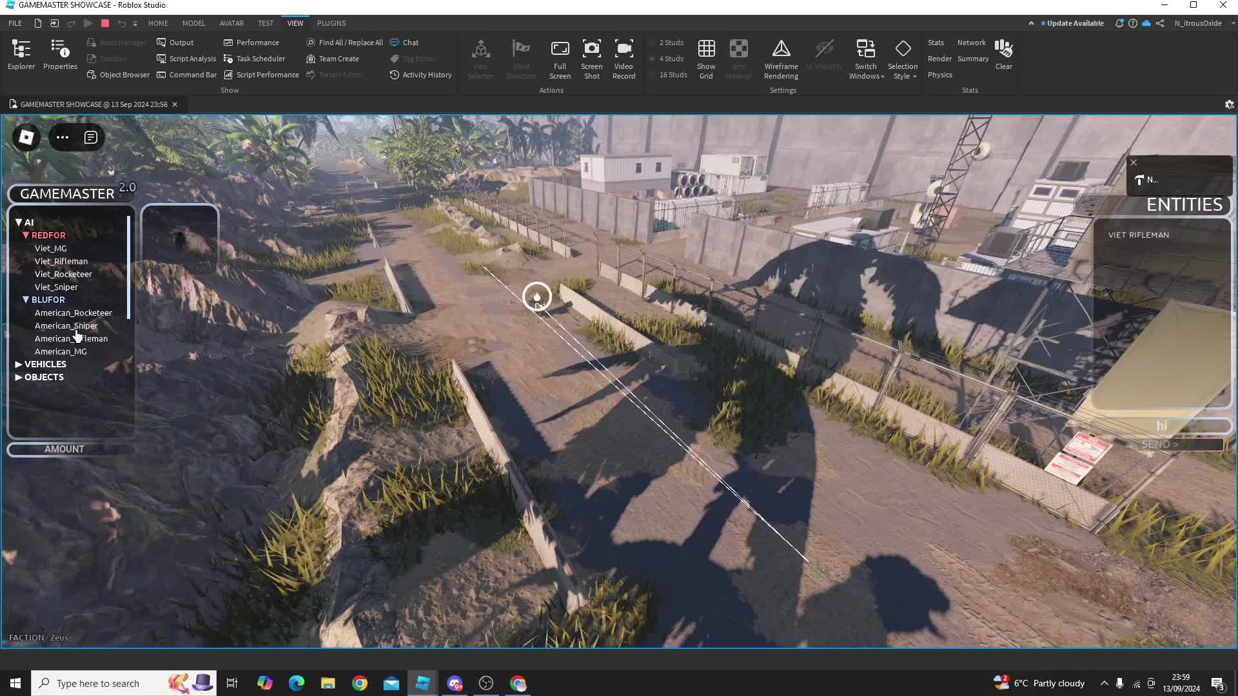The image size is (1238, 696).
Task: Open the Explorer panel
Action: 21,54
